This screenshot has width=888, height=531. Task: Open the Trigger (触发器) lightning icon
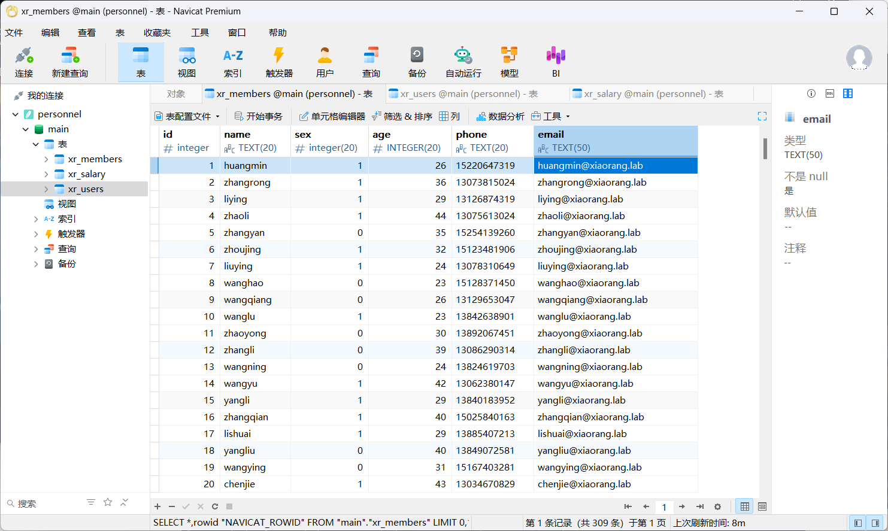click(279, 62)
